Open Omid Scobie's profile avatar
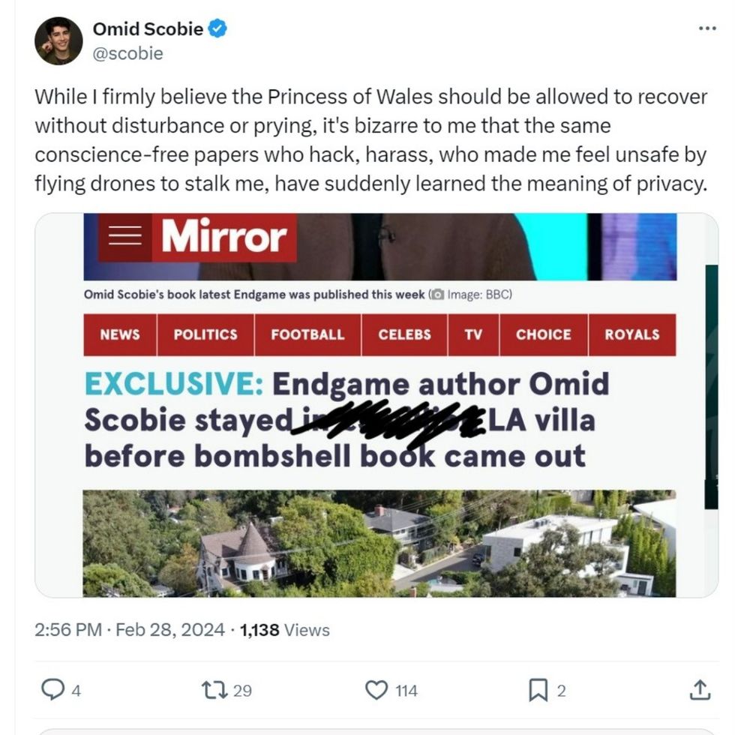735x735 pixels. [x=58, y=41]
